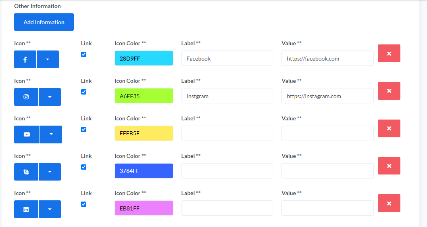Open the icon dropdown next to Facebook

tap(48, 59)
